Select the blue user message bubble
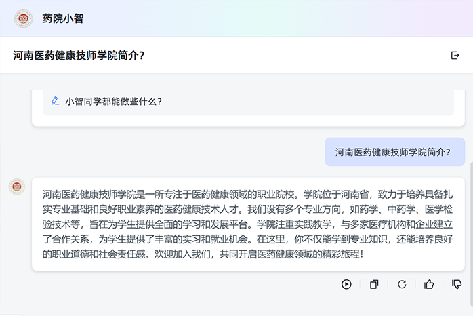This screenshot has height=316, width=473. (x=394, y=152)
